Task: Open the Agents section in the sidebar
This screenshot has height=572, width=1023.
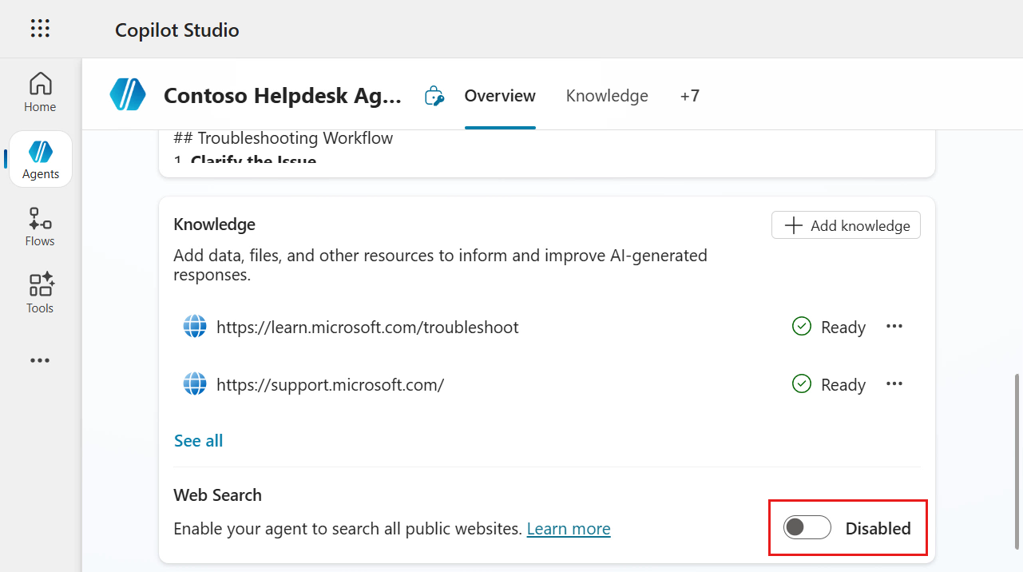Action: pos(40,158)
